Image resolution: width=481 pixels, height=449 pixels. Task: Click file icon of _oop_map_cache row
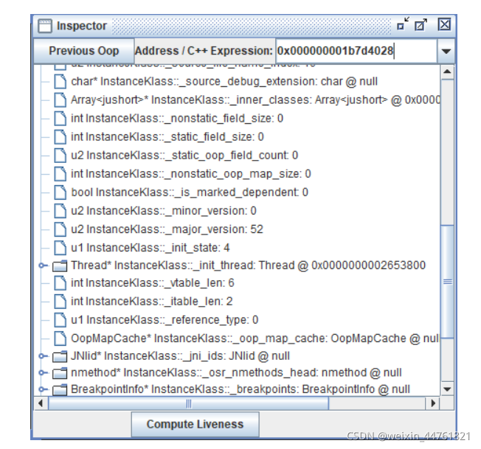pyautogui.click(x=60, y=338)
